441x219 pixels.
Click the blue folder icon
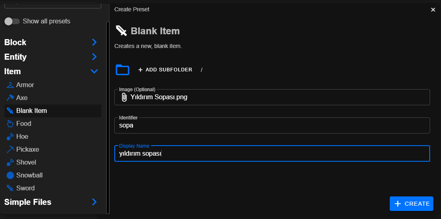[x=122, y=70]
